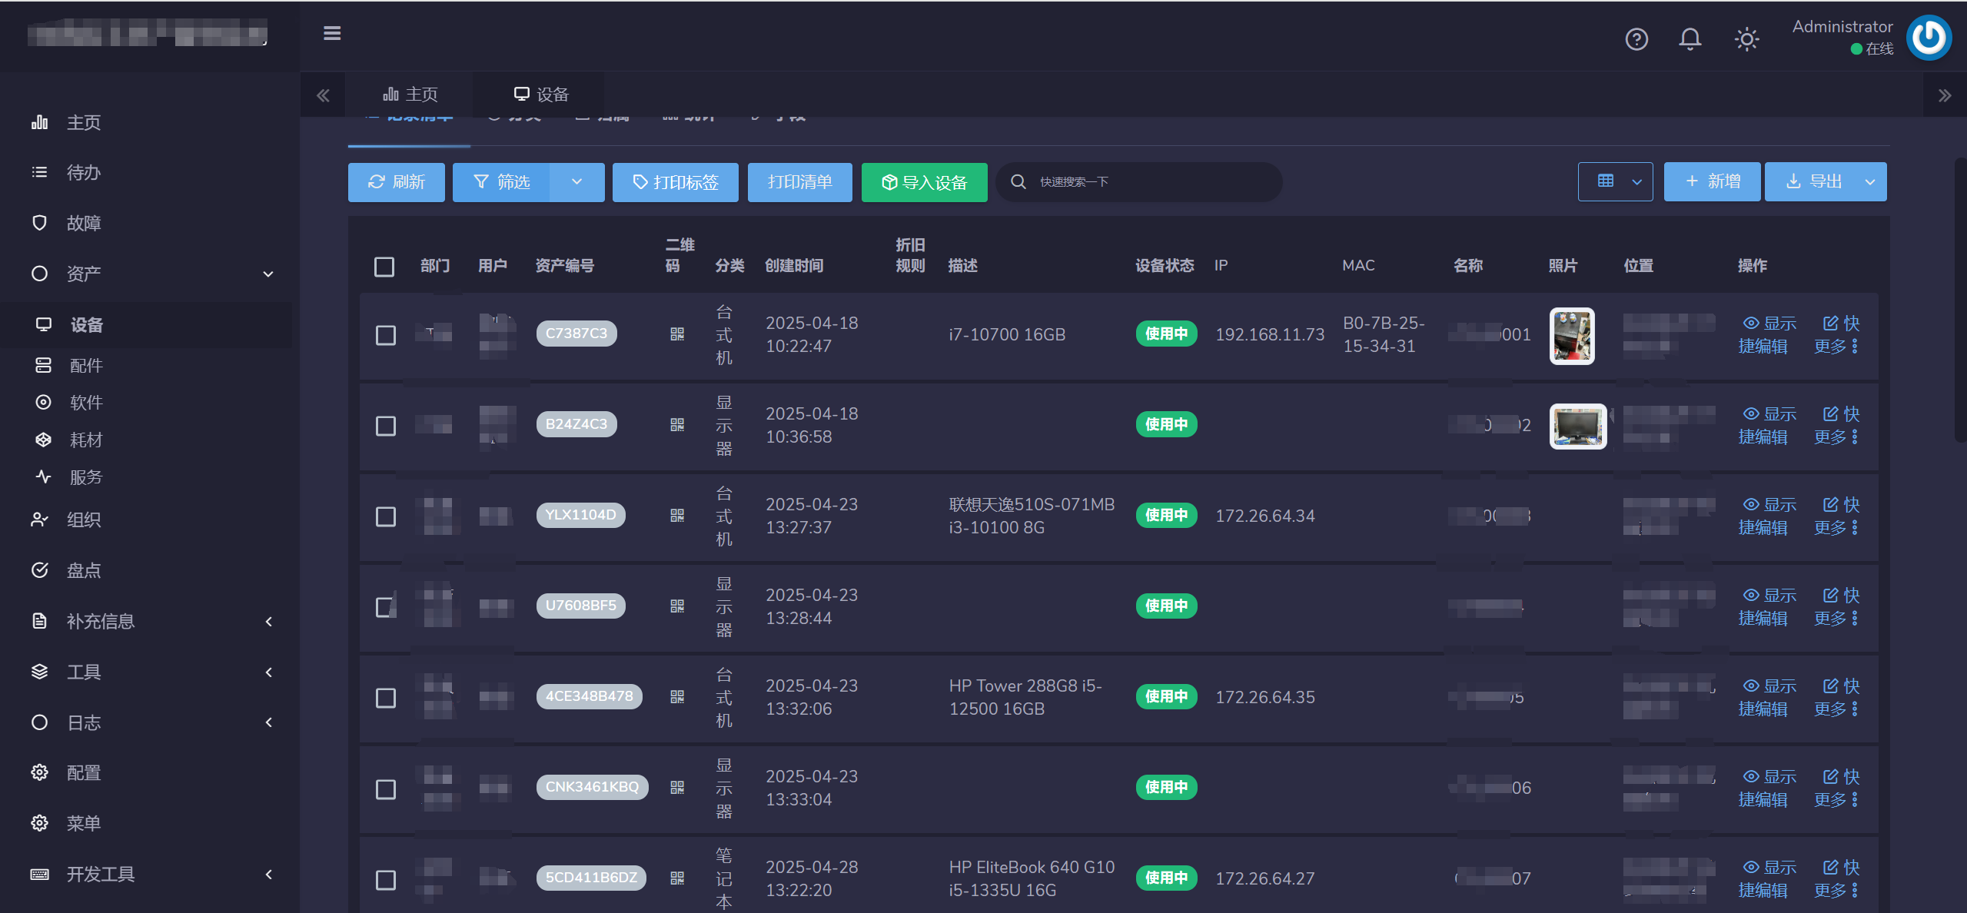Viewport: 1967px width, 913px height.
Task: Open the 筛选 filter dropdown arrow
Action: tap(576, 182)
